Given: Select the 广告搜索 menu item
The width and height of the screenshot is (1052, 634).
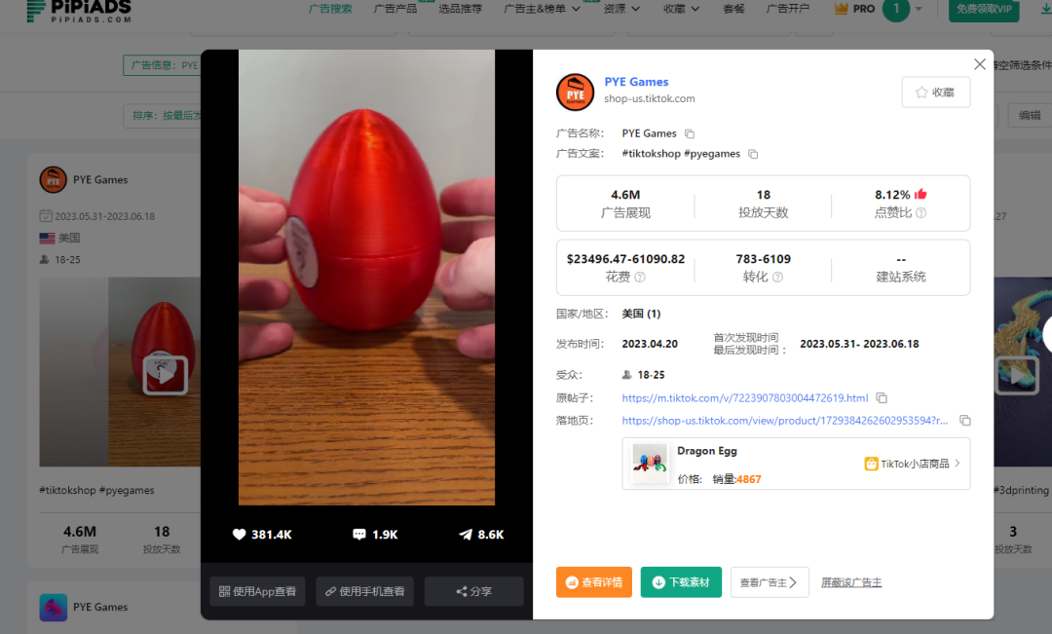Looking at the screenshot, I should [x=333, y=8].
